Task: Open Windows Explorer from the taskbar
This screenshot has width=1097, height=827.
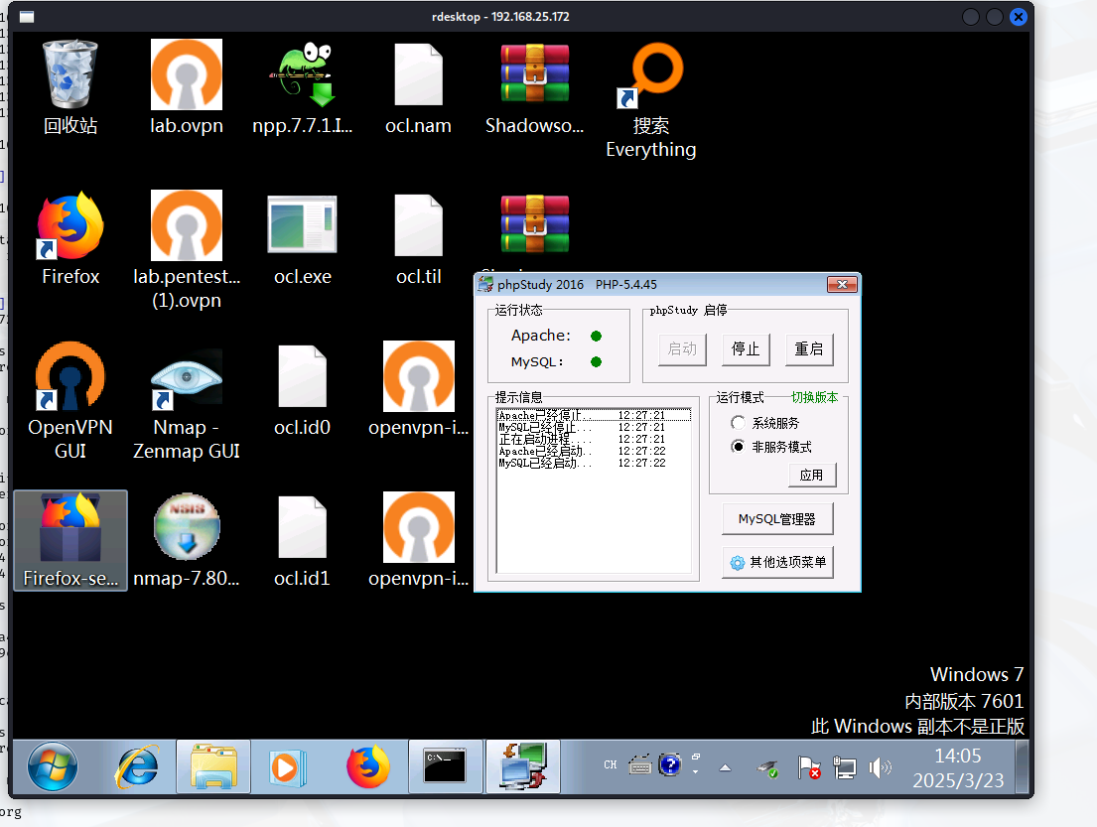Action: click(213, 766)
